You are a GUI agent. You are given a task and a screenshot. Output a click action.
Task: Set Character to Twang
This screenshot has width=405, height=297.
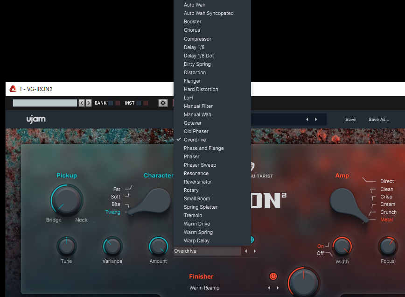coord(113,212)
